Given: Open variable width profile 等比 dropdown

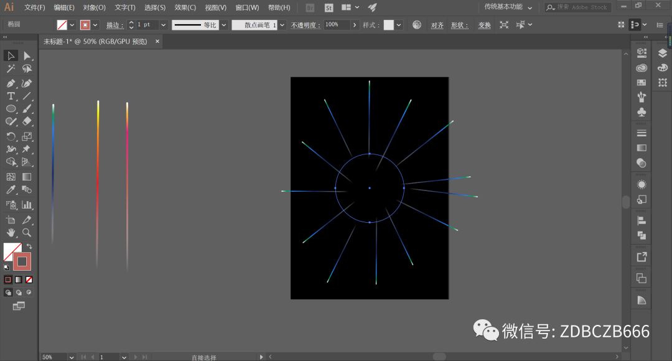Looking at the screenshot, I should point(224,25).
